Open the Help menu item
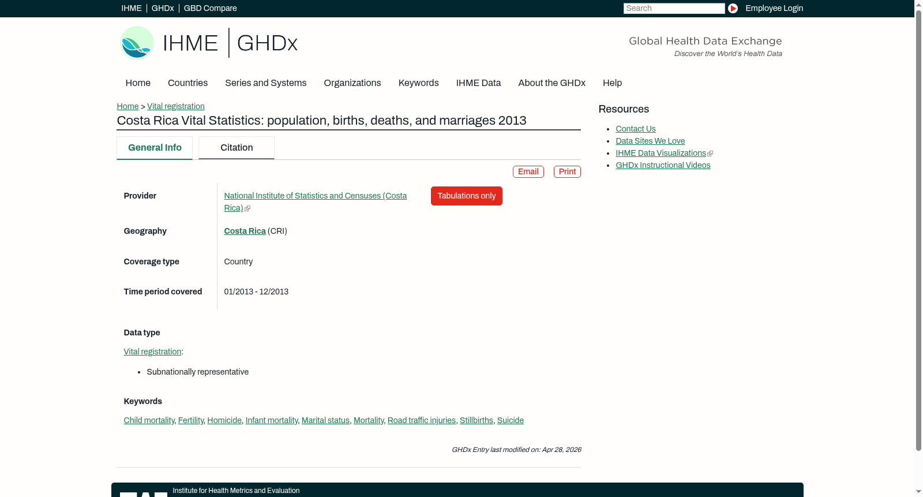The image size is (923, 497). point(612,83)
